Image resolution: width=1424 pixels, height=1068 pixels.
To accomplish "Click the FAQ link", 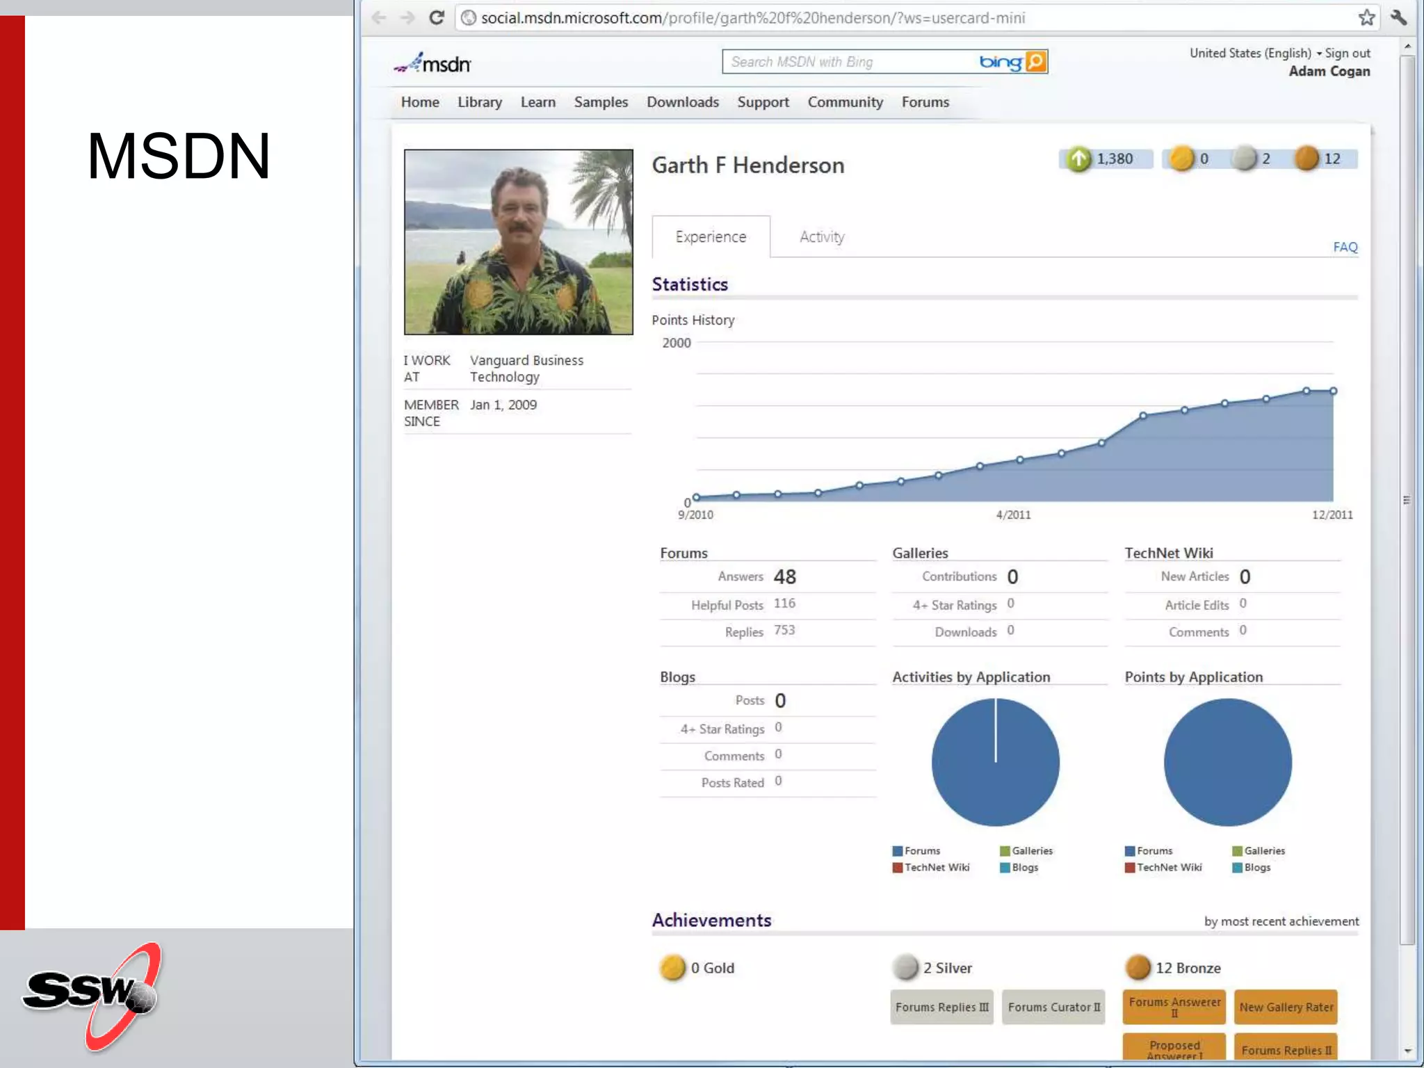I will 1345,247.
